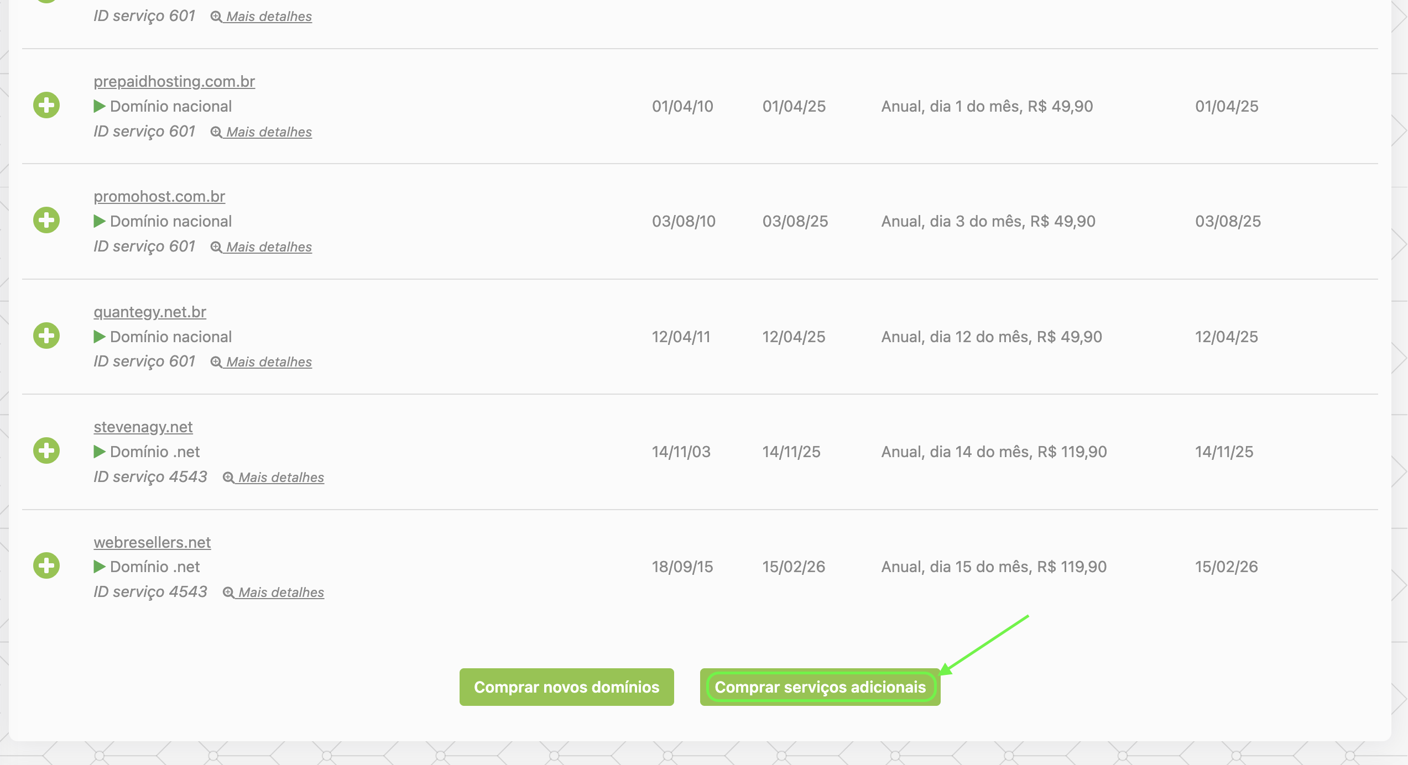Click 'Domínio nacional' label under promohost.com.br

(x=171, y=221)
